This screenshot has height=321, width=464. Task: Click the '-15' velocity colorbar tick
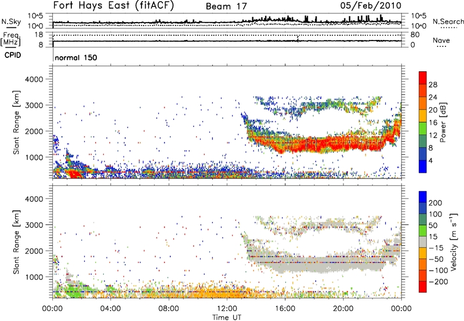(436, 248)
